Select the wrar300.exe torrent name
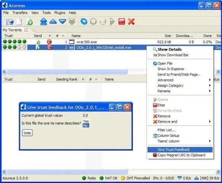The width and height of the screenshot is (222, 183). click(x=87, y=42)
